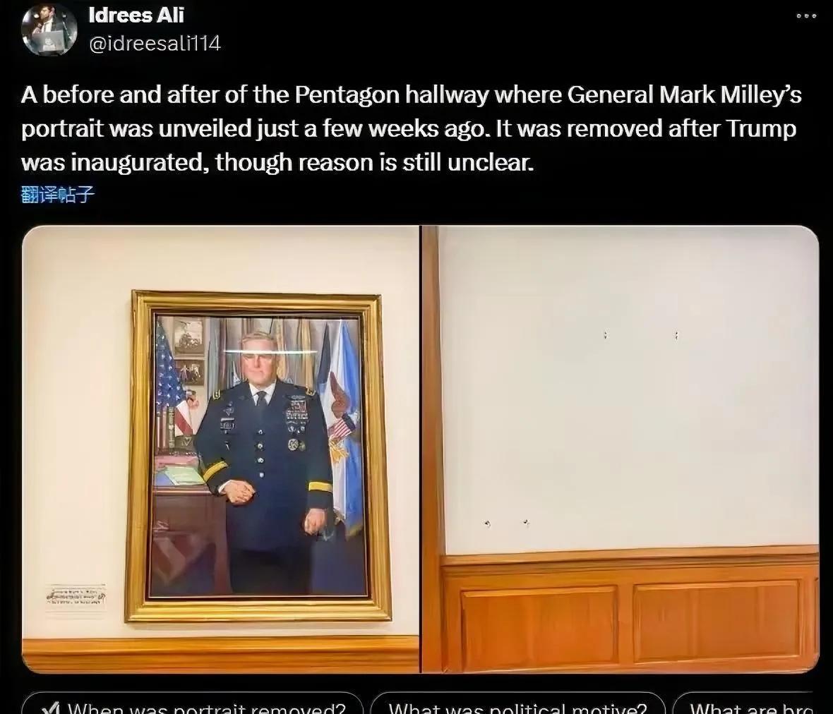Open the after photo of the empty wall
The height and width of the screenshot is (714, 833).
tap(621, 449)
